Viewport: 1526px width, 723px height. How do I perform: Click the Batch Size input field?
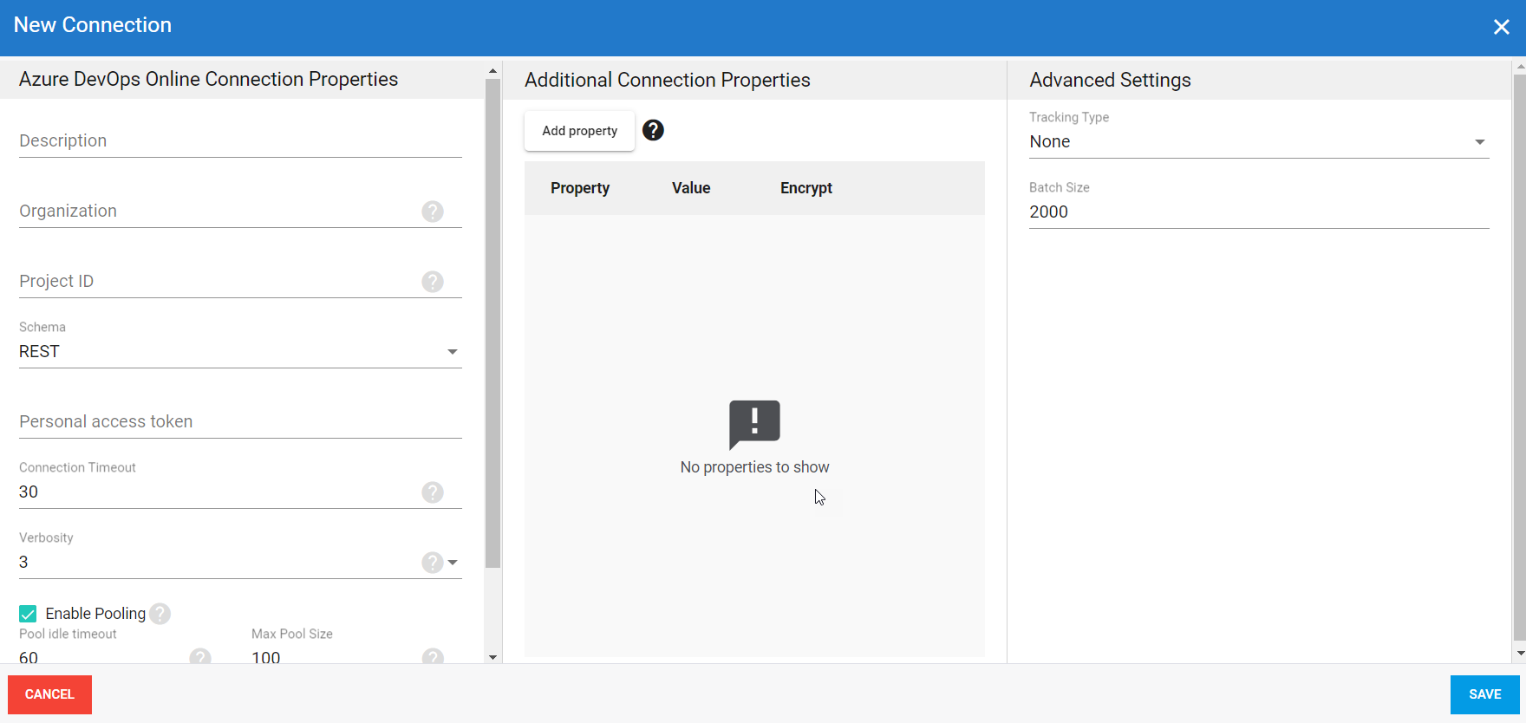1258,212
